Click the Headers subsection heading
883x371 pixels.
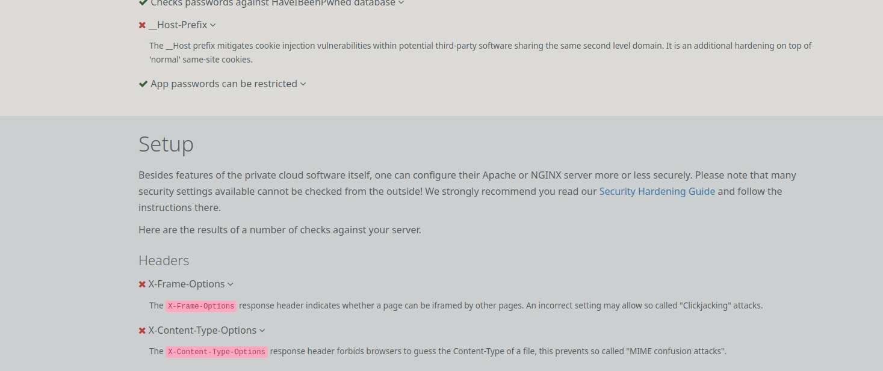tap(164, 260)
